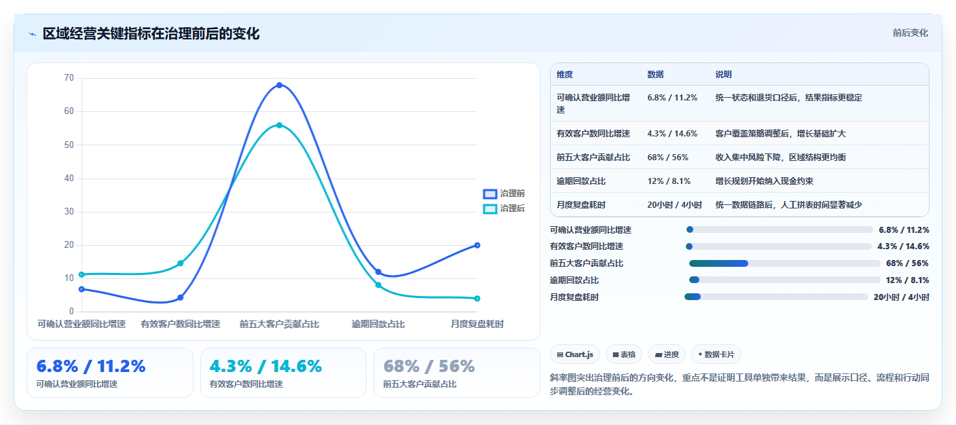Click the 治理前 point for 有效客户数同比增速
This screenshot has height=425, width=956.
point(180,297)
